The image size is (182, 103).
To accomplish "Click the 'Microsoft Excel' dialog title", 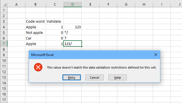I will [42, 55].
